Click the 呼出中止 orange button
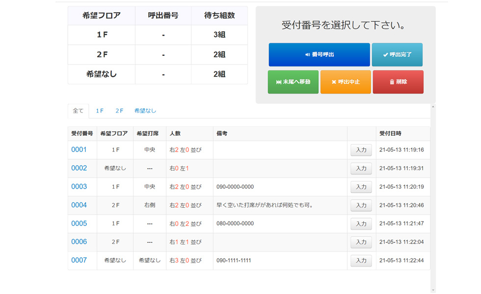Image resolution: width=481 pixels, height=294 pixels. pos(346,82)
